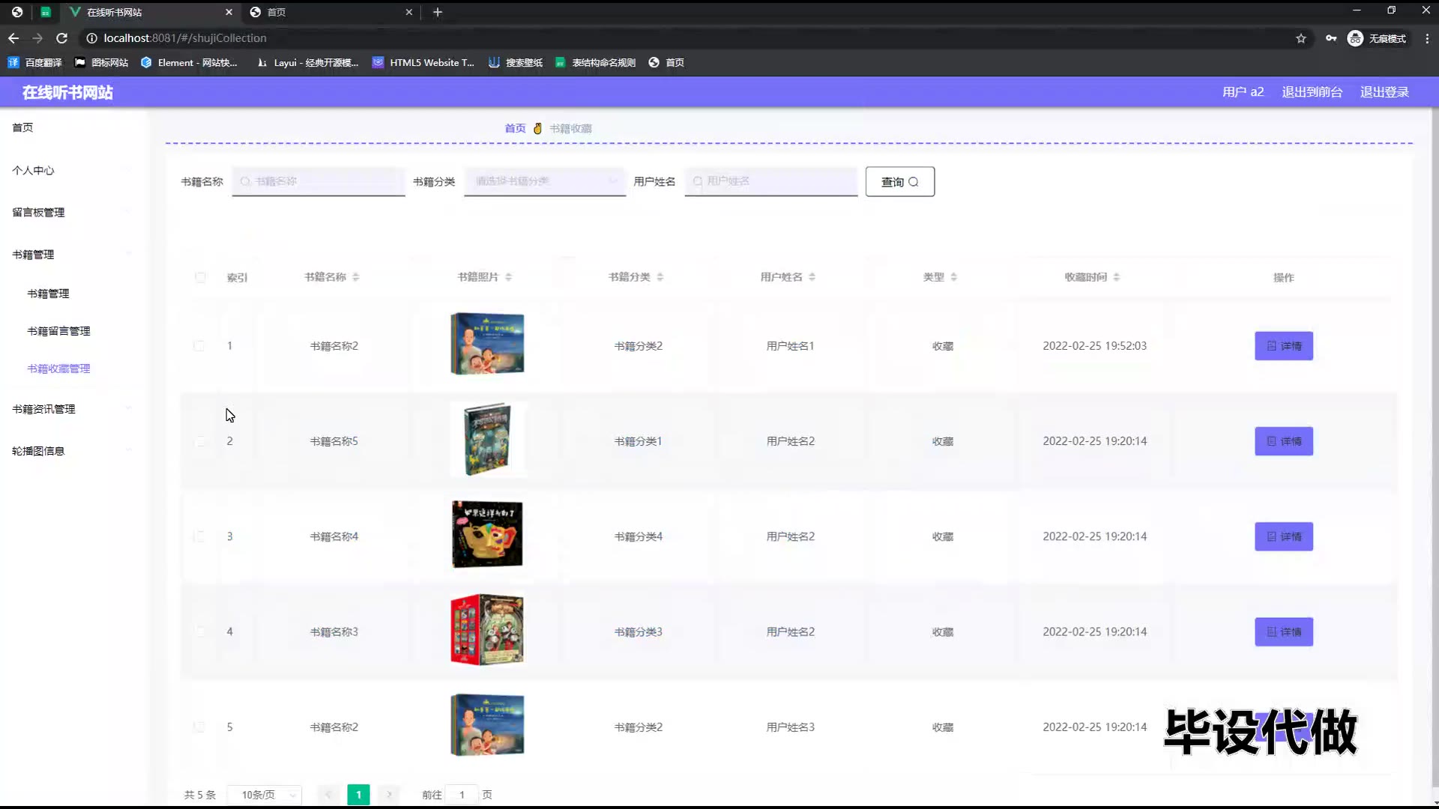Collapse the 书籍管理 parent sidebar menu

point(72,255)
